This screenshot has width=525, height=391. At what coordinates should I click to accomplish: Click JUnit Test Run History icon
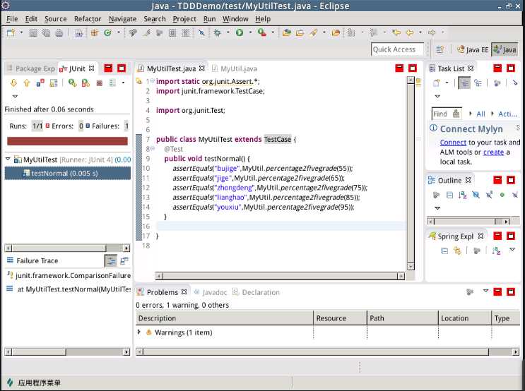(112, 83)
